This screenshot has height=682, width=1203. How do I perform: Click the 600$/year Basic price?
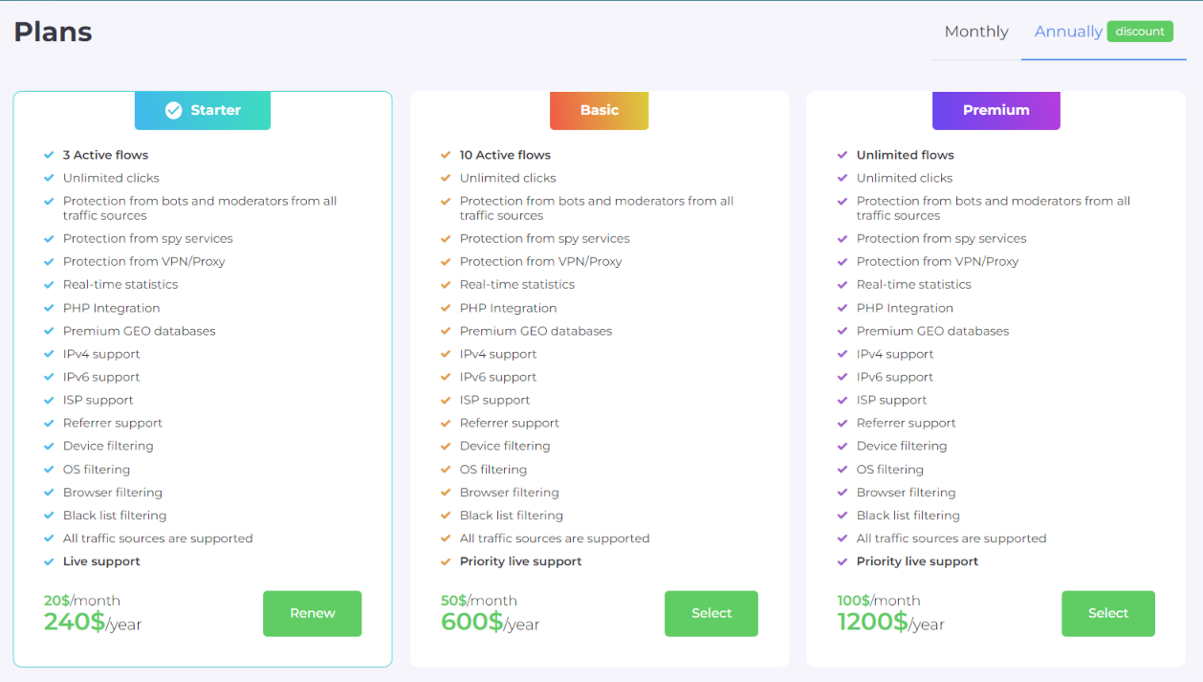(x=490, y=623)
